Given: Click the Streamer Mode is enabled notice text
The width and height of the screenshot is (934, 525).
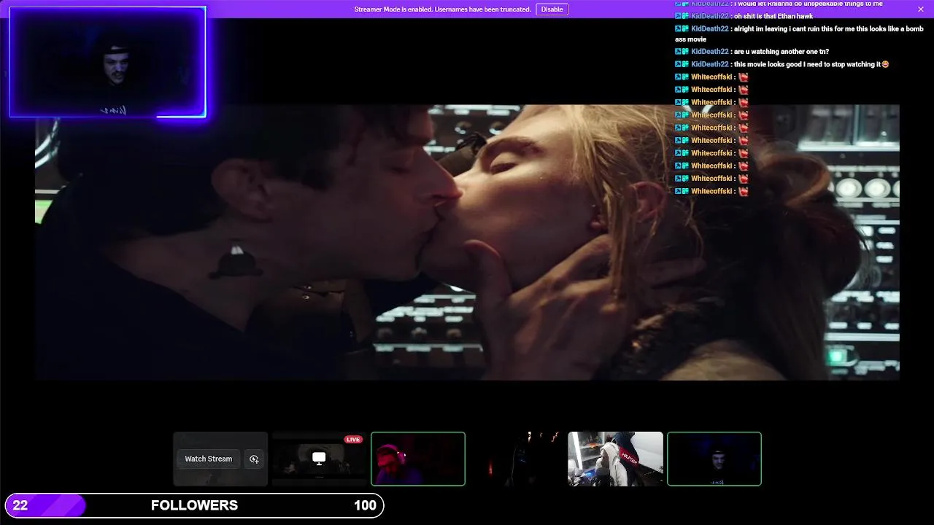Looking at the screenshot, I should coord(442,9).
